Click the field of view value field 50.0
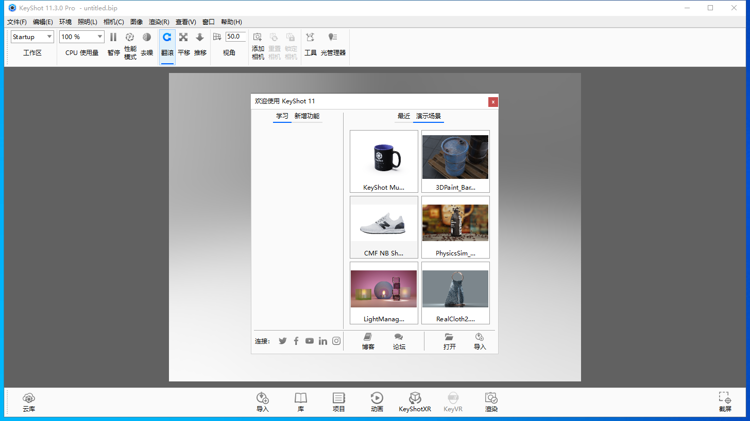The height and width of the screenshot is (421, 750). (236, 36)
